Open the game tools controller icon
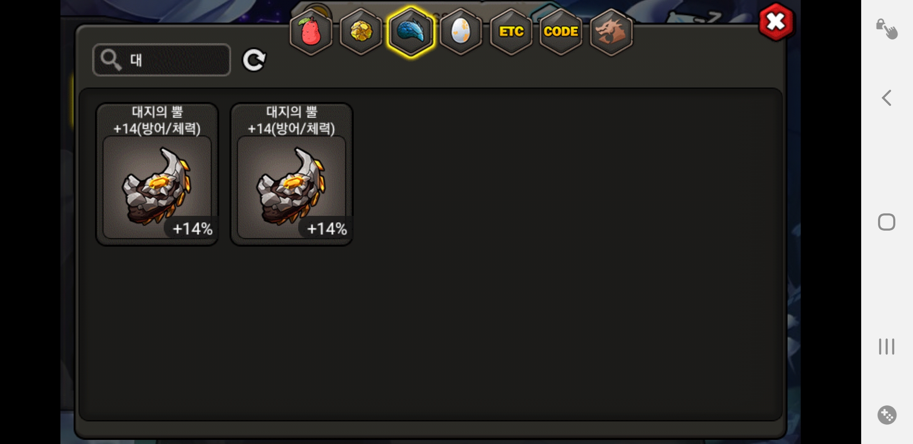 (x=887, y=415)
